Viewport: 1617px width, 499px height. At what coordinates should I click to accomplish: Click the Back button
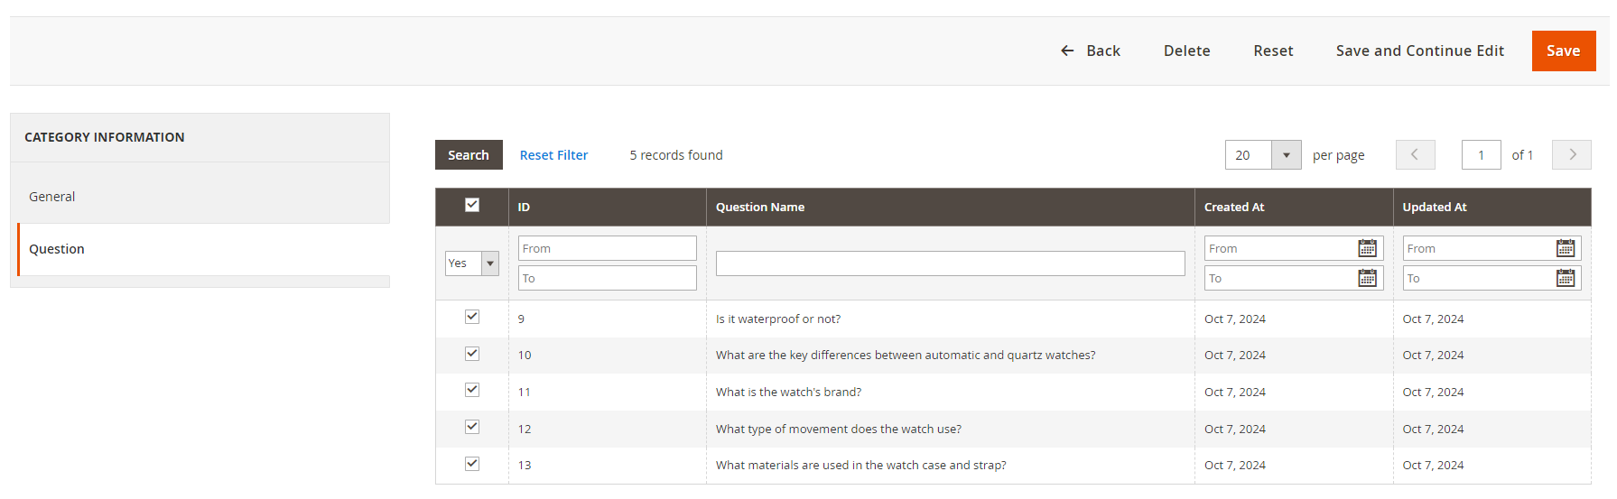click(1091, 51)
